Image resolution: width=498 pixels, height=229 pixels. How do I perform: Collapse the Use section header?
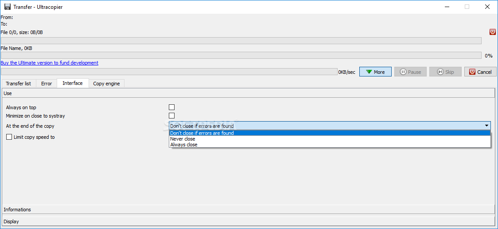[249, 93]
